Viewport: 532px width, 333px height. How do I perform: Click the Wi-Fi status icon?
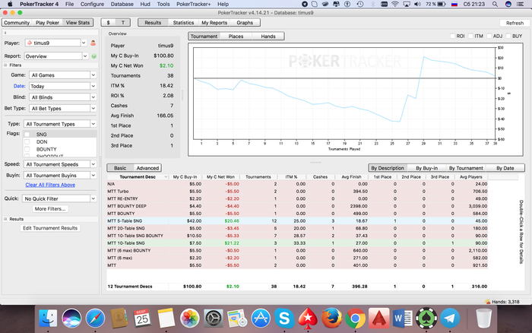pos(395,4)
